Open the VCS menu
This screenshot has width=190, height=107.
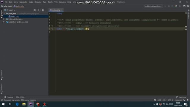coord(56,2)
